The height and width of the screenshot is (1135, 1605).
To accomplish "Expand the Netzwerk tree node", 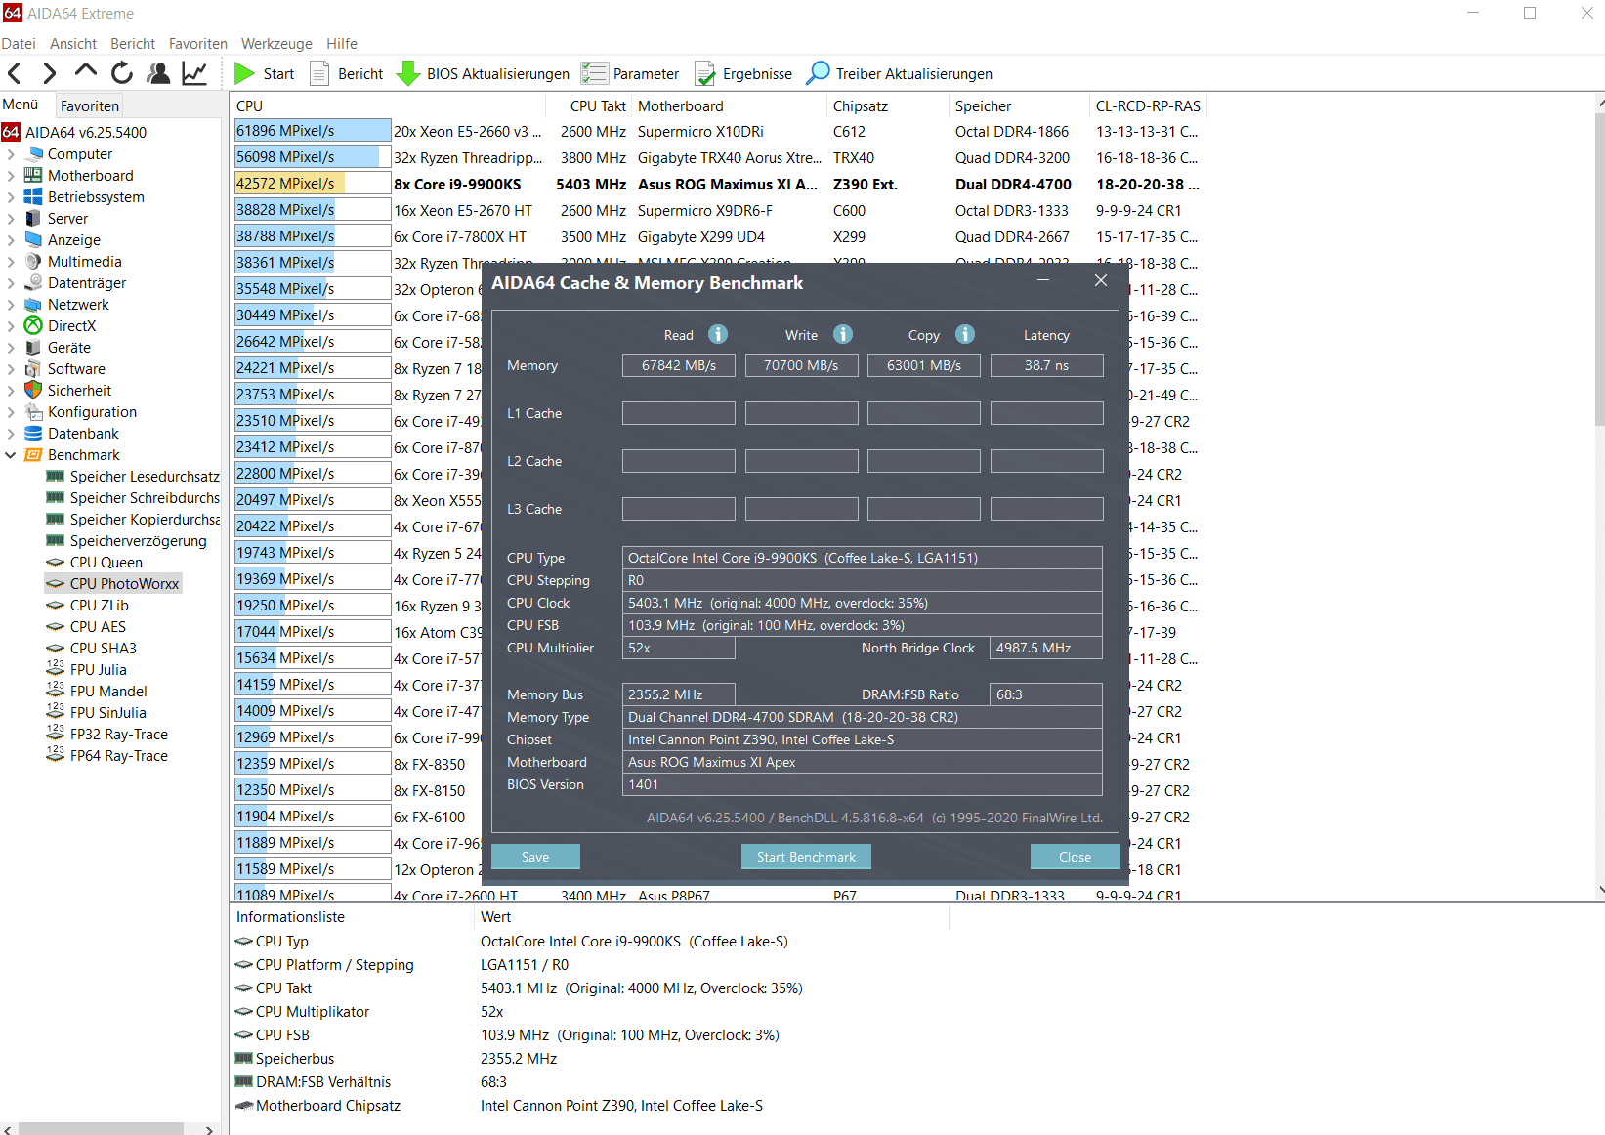I will (x=11, y=304).
